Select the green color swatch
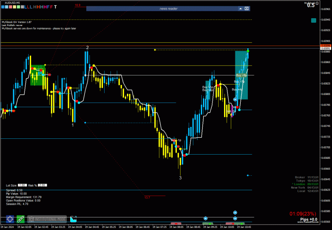The height and width of the screenshot is (230, 332). pyautogui.click(x=18, y=7)
